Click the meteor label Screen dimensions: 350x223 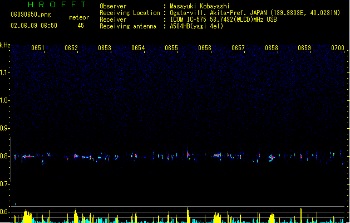coord(79,17)
